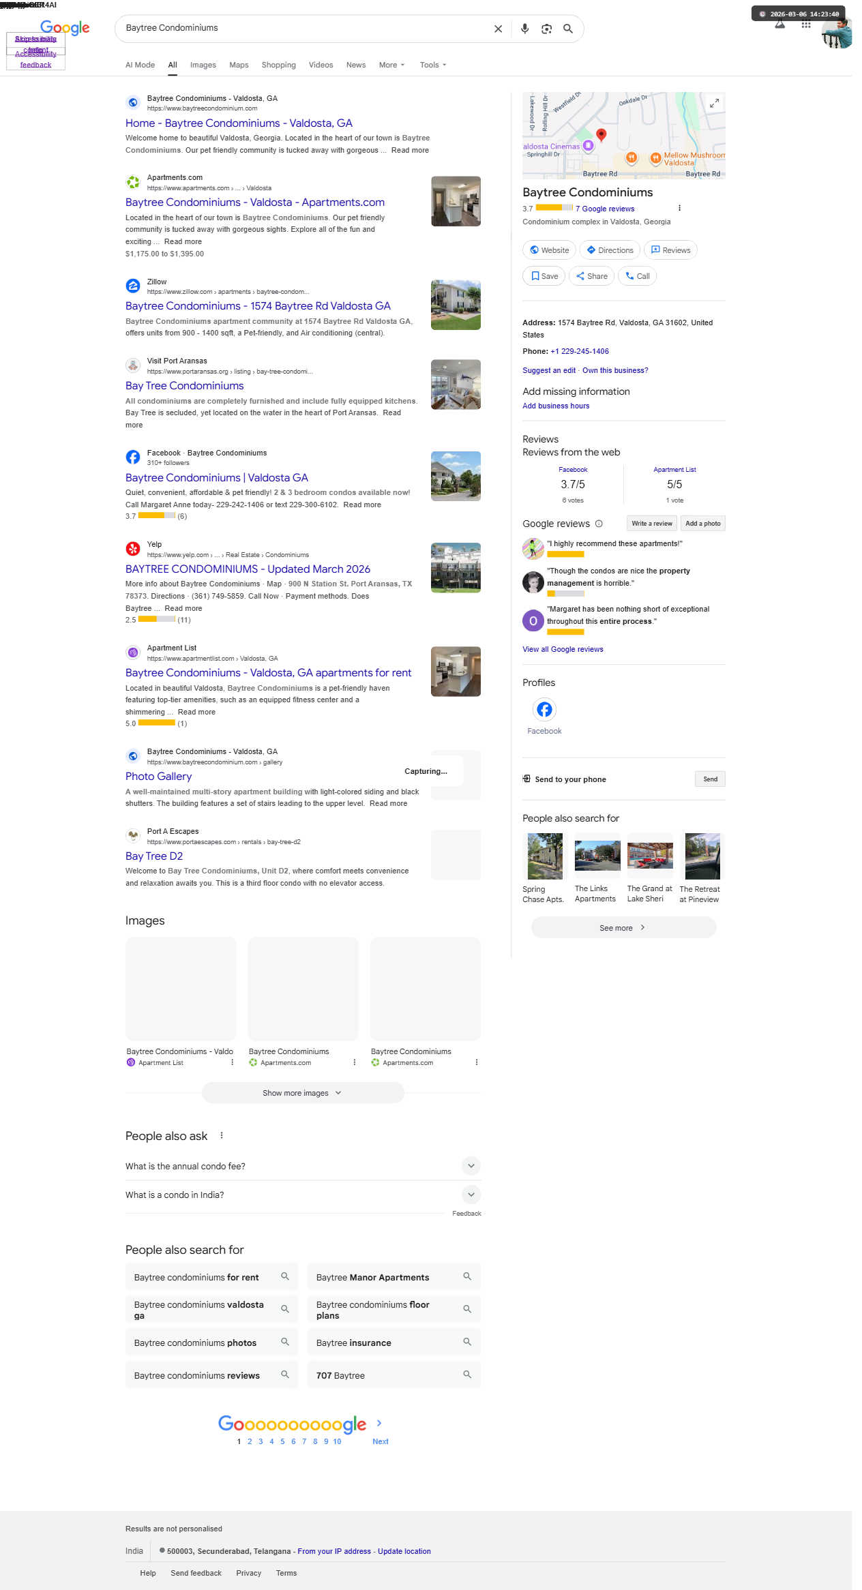862x1590 pixels.
Task: Click Add business hours link
Action: [x=556, y=406]
